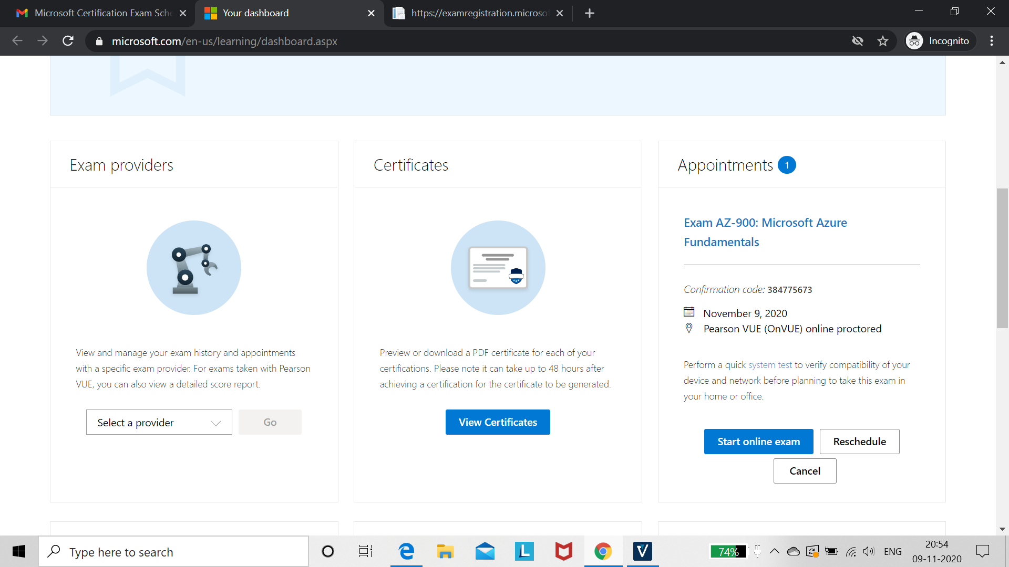Image resolution: width=1009 pixels, height=567 pixels.
Task: Toggle the bookmark star in the address bar
Action: point(883,40)
